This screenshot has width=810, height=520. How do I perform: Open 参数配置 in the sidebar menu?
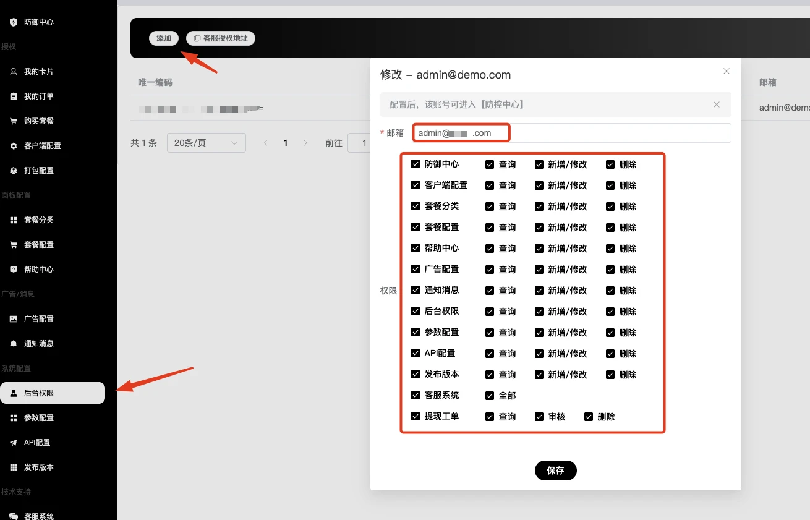(38, 418)
